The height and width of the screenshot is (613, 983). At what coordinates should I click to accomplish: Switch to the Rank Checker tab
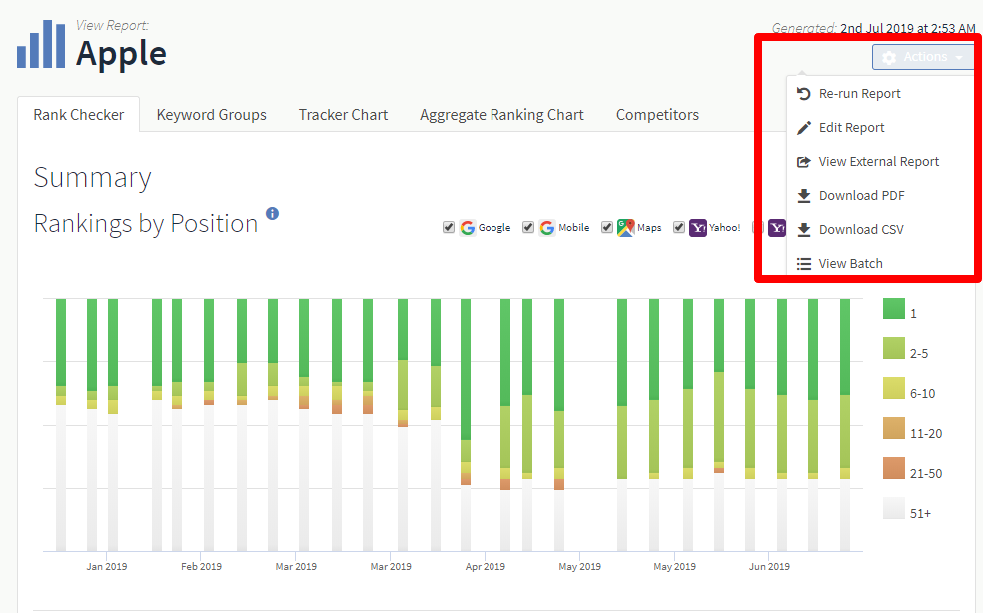point(78,115)
